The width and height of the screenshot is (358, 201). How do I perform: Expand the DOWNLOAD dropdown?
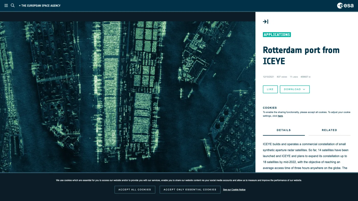(x=295, y=89)
